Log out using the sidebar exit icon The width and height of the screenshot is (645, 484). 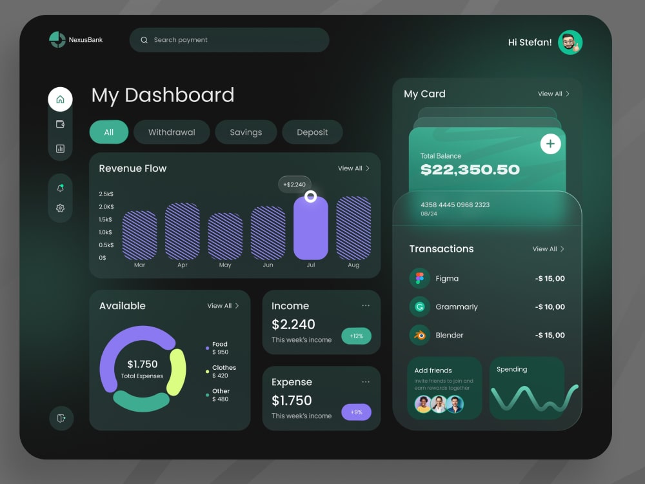click(60, 418)
